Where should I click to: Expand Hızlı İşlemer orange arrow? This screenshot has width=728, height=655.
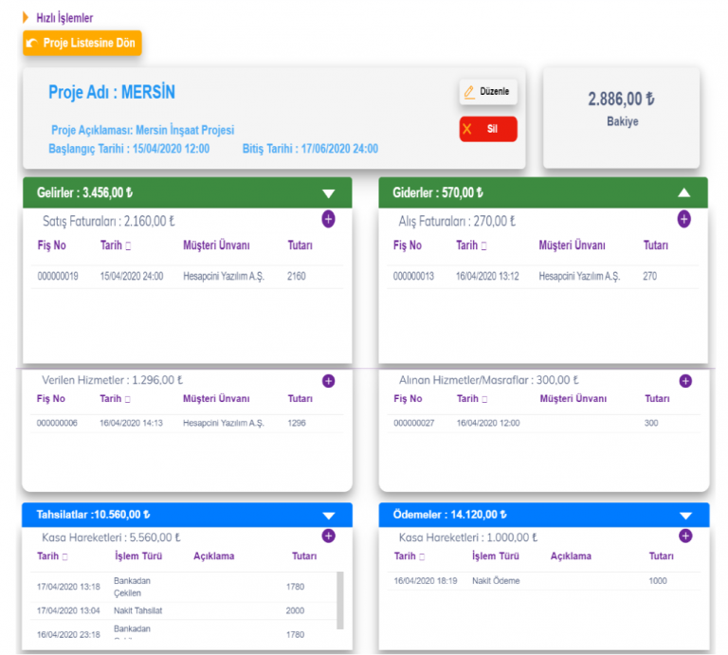click(x=26, y=17)
